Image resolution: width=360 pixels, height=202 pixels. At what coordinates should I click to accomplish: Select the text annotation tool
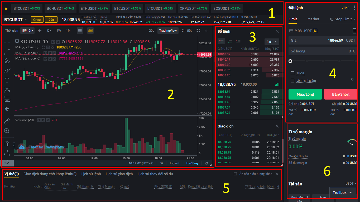(x=7, y=80)
